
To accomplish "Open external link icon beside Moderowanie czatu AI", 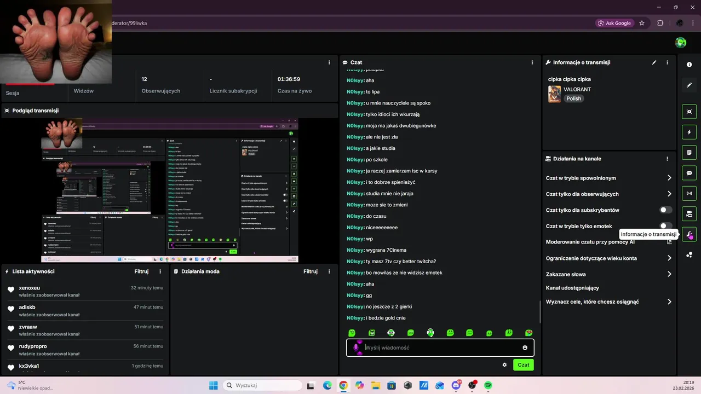I will (x=669, y=242).
